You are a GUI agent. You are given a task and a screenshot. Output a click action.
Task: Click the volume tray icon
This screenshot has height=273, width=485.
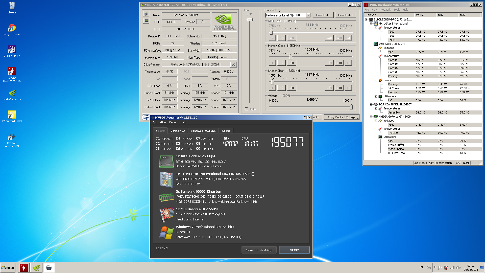[x=458, y=268]
